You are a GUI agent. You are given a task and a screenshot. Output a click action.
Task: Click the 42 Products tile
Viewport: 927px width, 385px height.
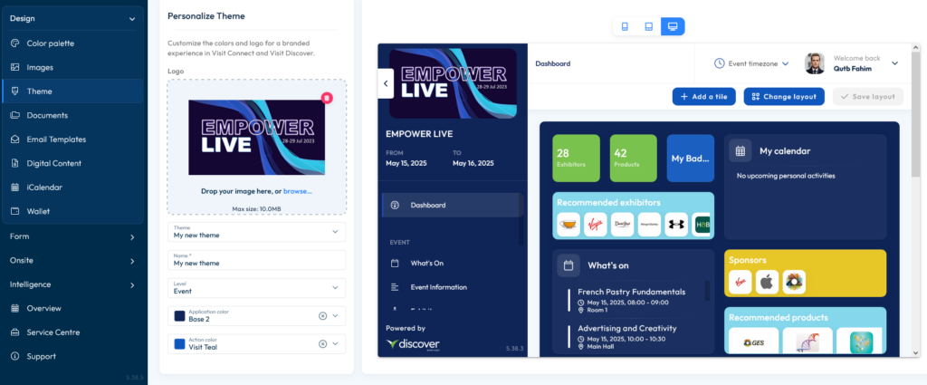coord(633,158)
